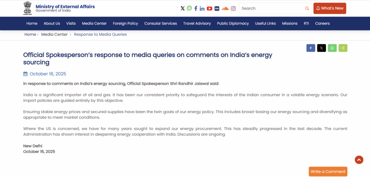The image size is (370, 177).
Task: Open the Consular Services navigation menu
Action: click(x=160, y=23)
